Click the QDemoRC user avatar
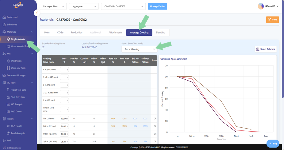 coord(261,6)
